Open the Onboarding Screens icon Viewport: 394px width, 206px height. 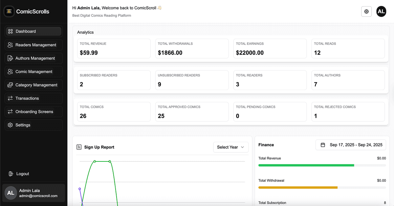(10, 111)
